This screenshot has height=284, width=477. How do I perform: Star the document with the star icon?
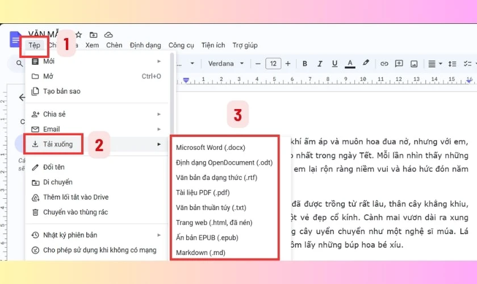(x=78, y=35)
